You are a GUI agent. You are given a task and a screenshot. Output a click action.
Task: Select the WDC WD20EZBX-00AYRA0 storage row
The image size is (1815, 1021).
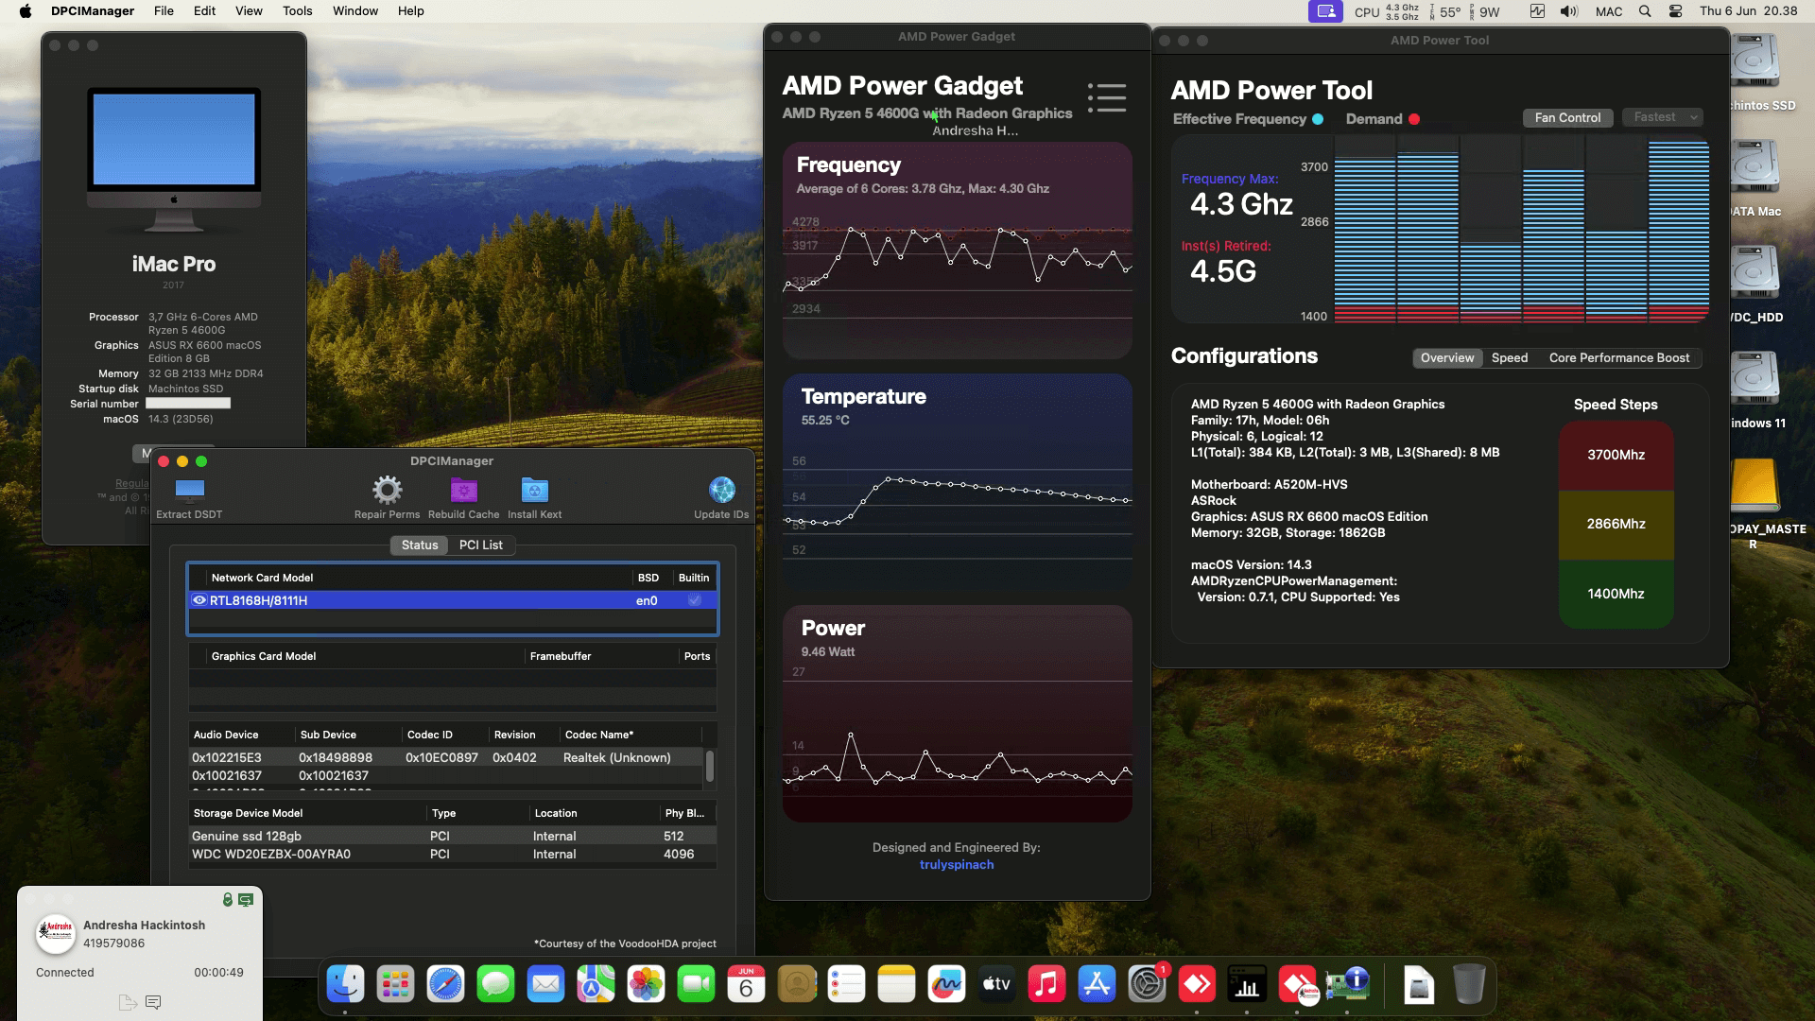[x=452, y=854]
